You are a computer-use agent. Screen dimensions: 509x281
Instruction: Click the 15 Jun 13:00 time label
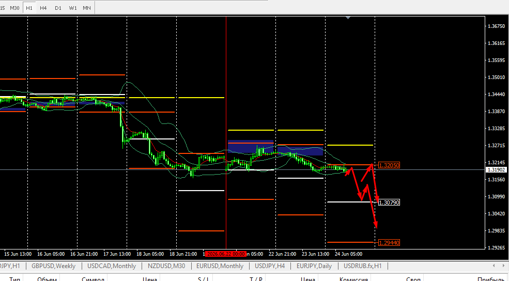[18, 254]
